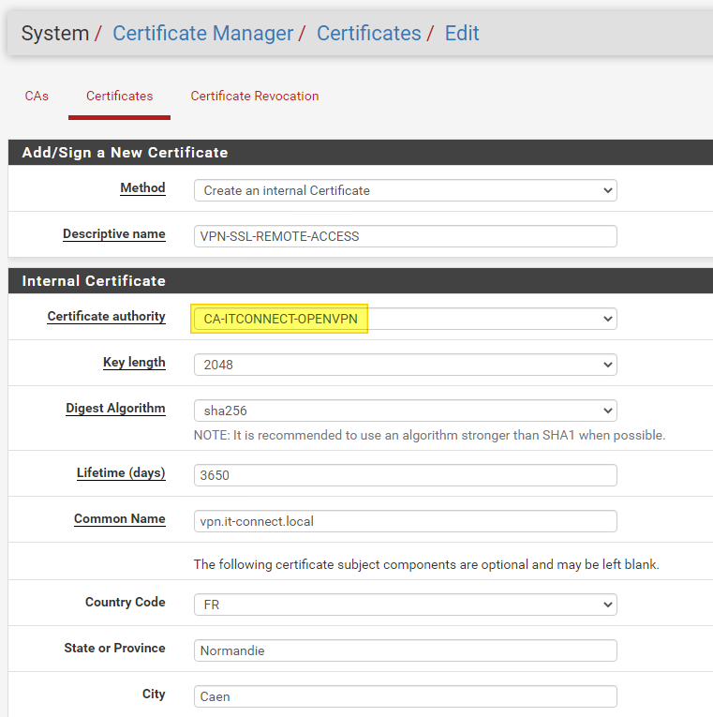Select the Certificates tab
The image size is (713, 717).
(x=119, y=96)
